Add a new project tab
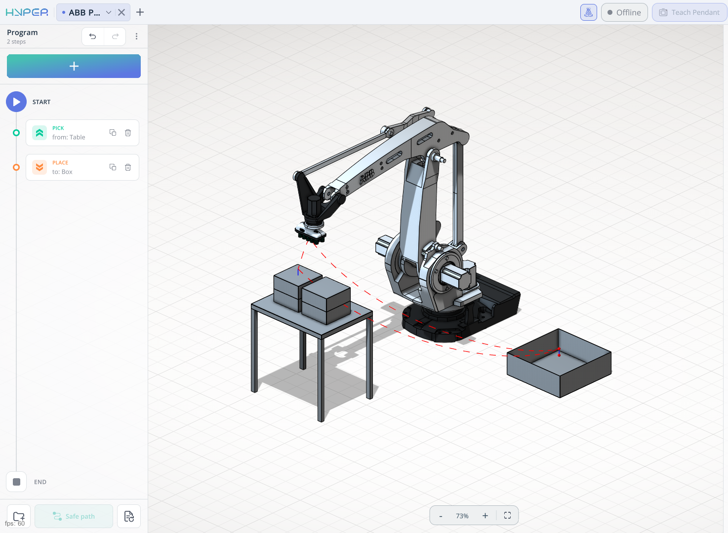 pos(140,12)
